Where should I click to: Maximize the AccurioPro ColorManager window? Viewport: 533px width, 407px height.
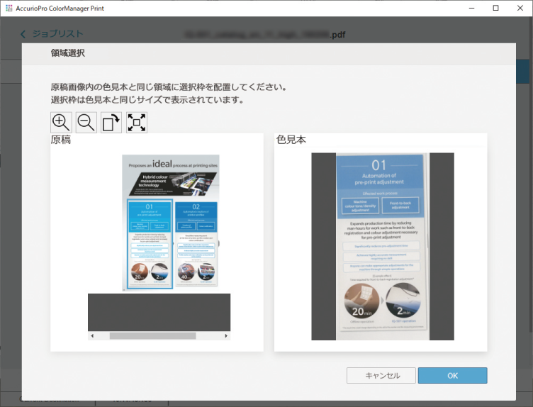point(495,8)
